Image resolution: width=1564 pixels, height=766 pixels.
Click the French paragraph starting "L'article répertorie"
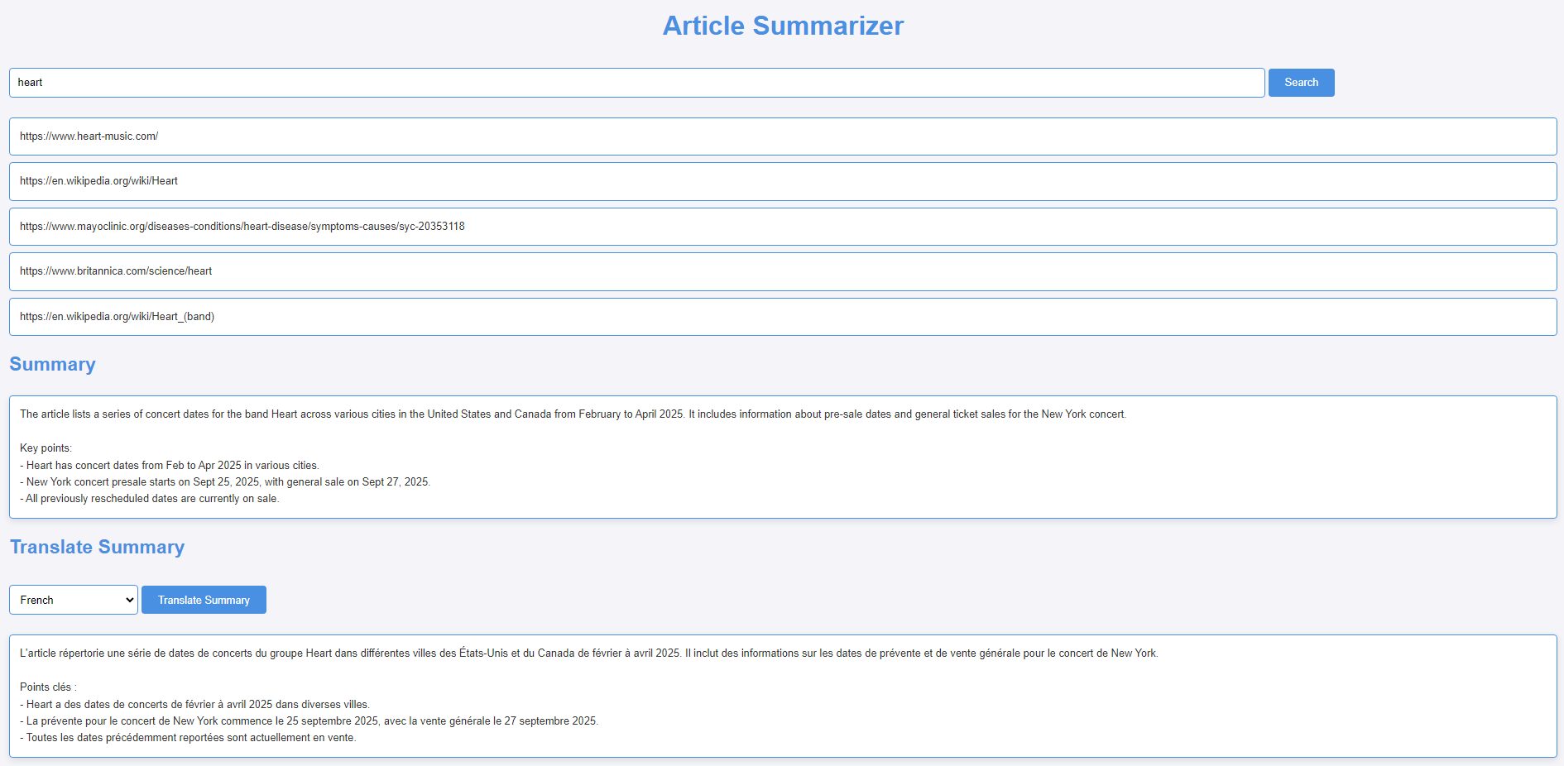coord(589,653)
